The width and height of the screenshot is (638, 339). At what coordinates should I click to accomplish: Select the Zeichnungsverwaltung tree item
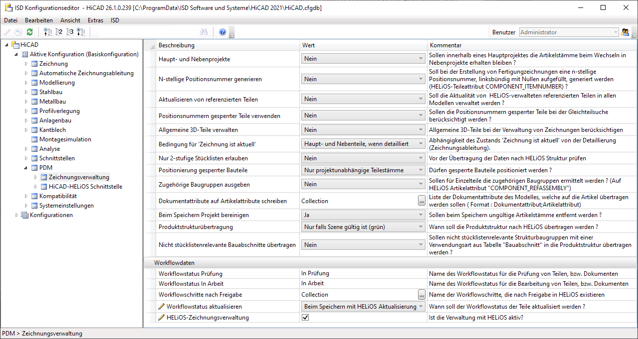pos(79,177)
